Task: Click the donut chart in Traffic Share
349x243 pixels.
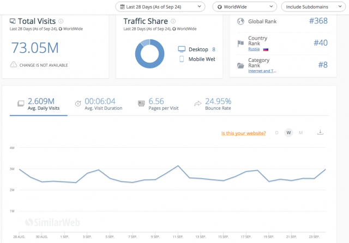Action: (x=150, y=53)
